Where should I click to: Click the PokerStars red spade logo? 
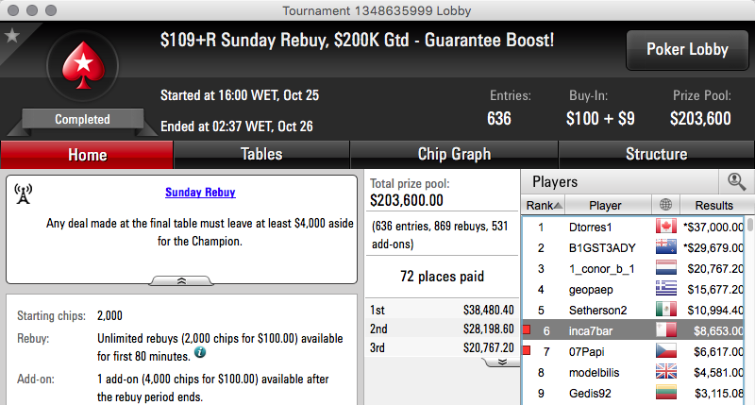click(x=83, y=65)
